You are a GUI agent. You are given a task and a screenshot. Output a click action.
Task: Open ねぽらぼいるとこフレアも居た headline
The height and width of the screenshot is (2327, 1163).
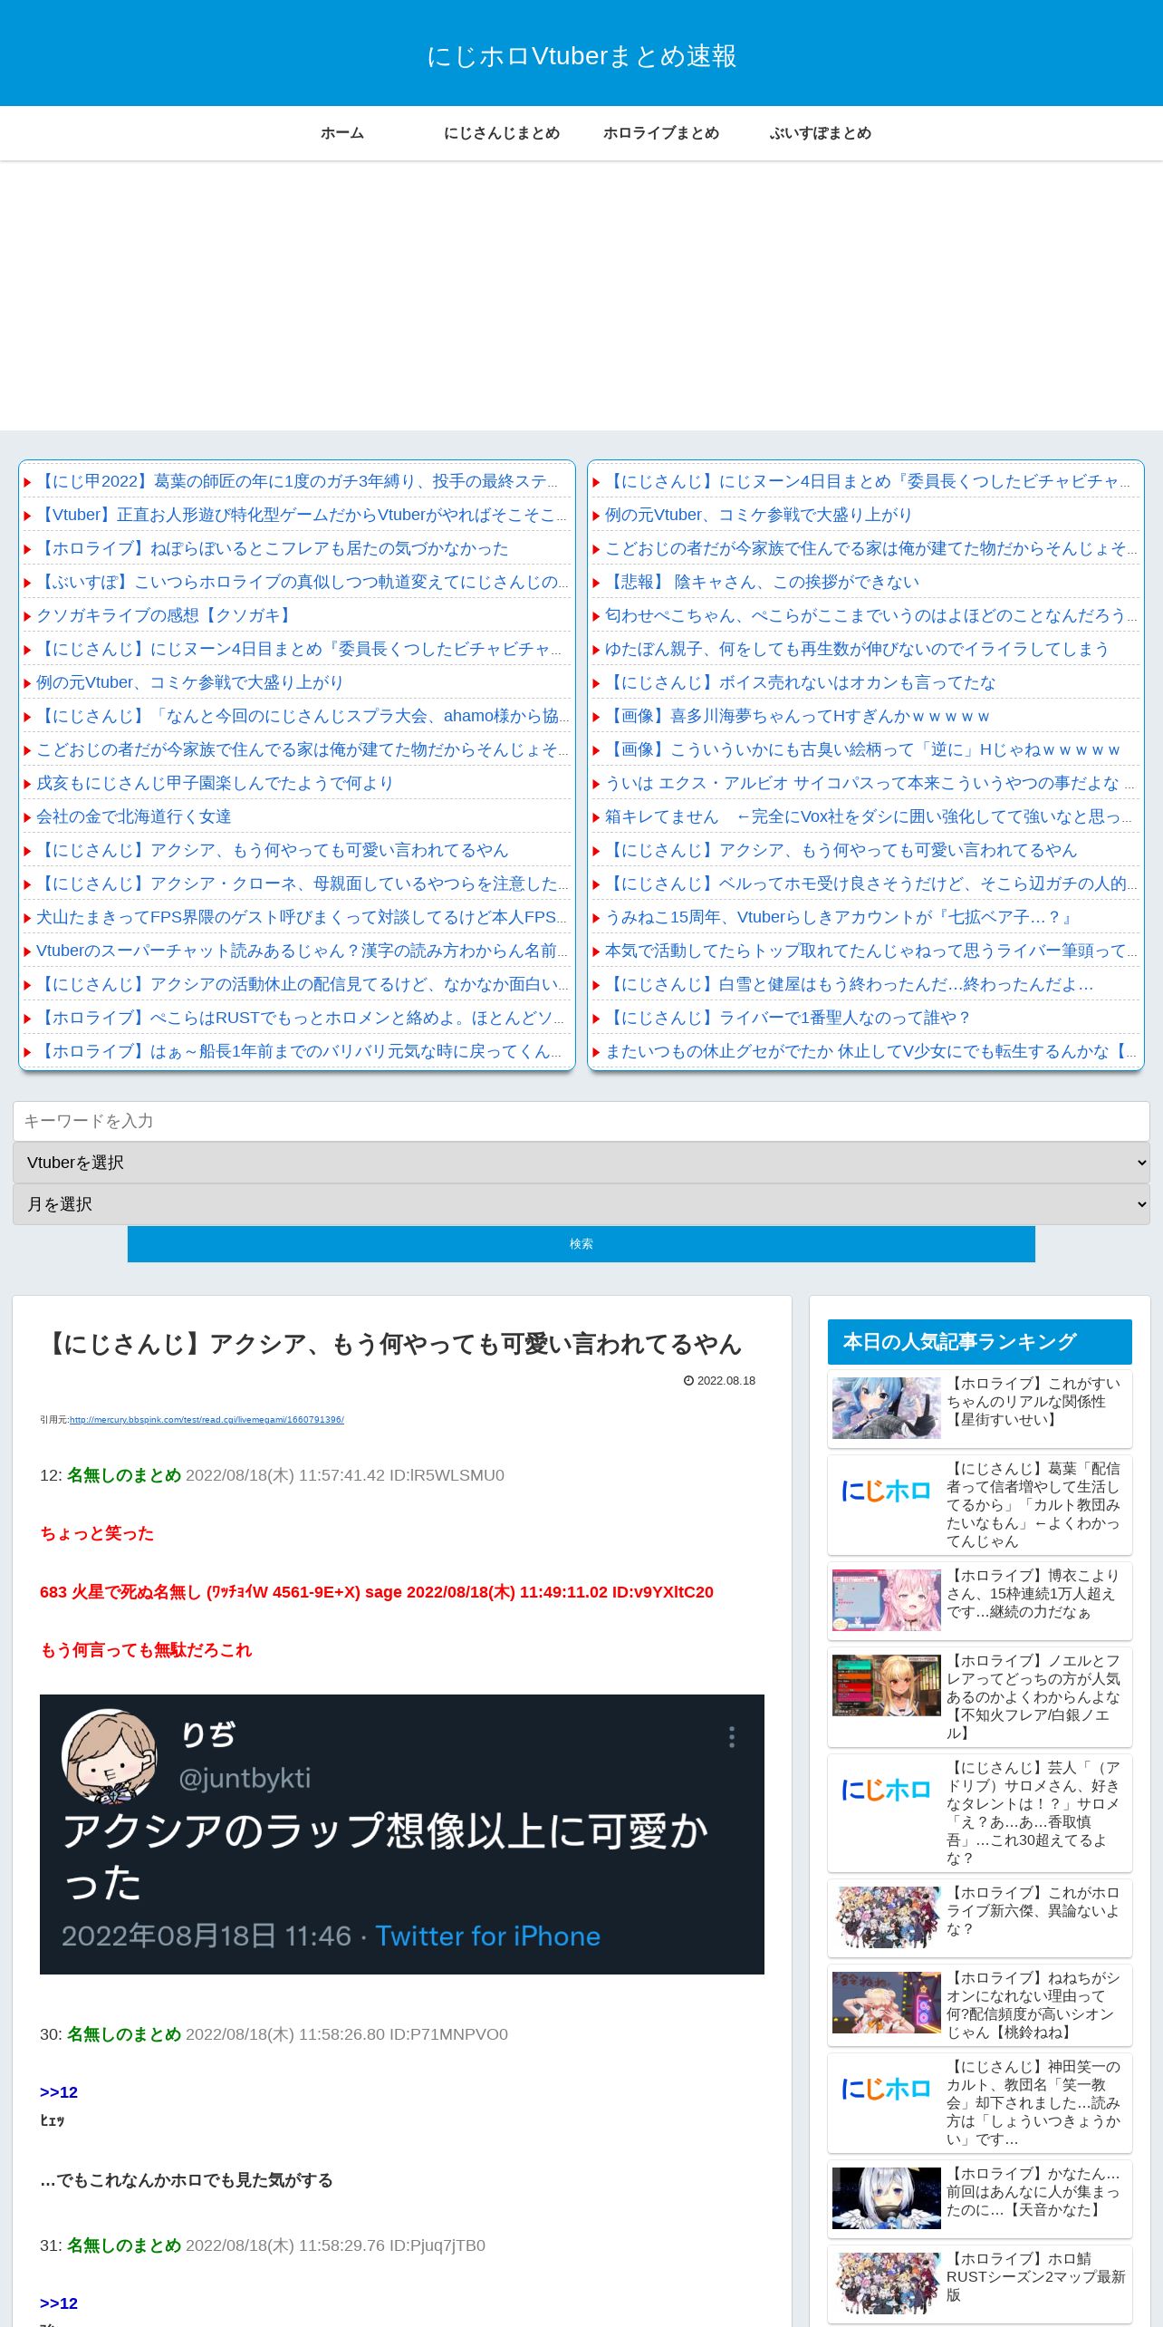click(273, 548)
